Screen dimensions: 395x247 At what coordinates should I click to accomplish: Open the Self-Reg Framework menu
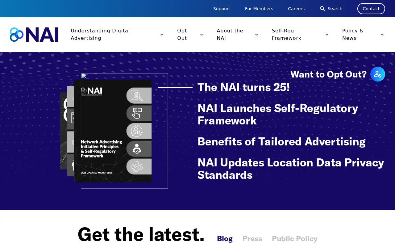click(x=287, y=34)
